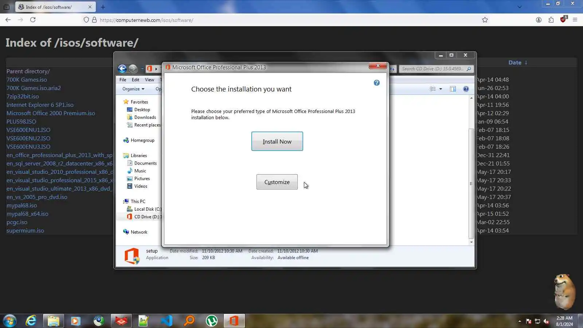Viewport: 583px width, 328px height.
Task: Open the Edit menu in Explorer
Action: tap(136, 80)
